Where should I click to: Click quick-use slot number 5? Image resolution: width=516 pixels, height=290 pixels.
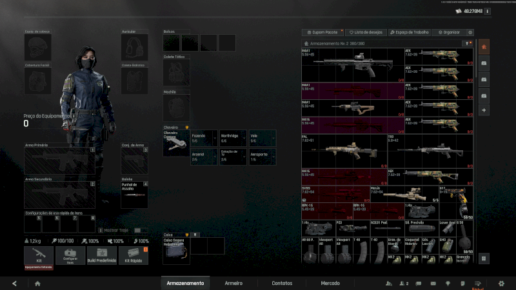pos(33,224)
